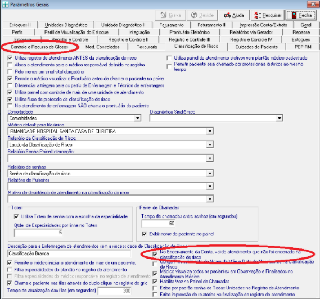320x299 pixels.
Task: Enable 'Pelo menos um sinal vital obrigatório'
Action: tap(10, 72)
